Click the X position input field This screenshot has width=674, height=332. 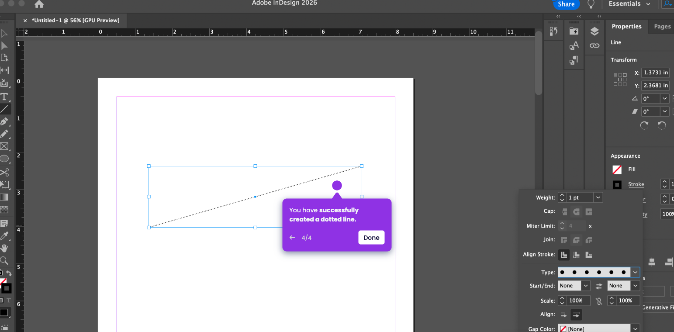[655, 73]
